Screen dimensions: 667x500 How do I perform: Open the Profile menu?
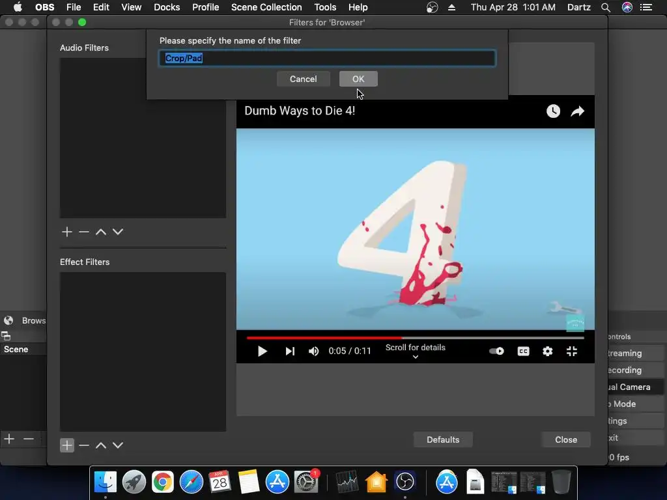[205, 7]
